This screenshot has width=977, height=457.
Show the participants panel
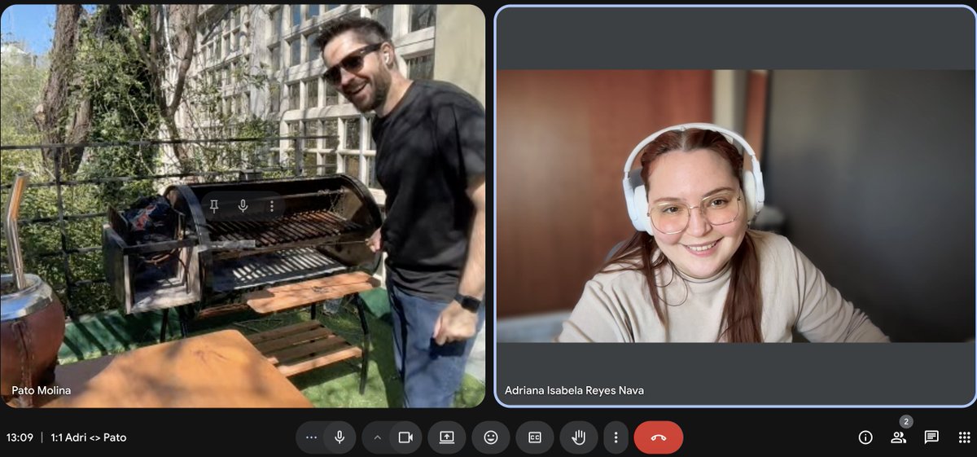(x=898, y=437)
